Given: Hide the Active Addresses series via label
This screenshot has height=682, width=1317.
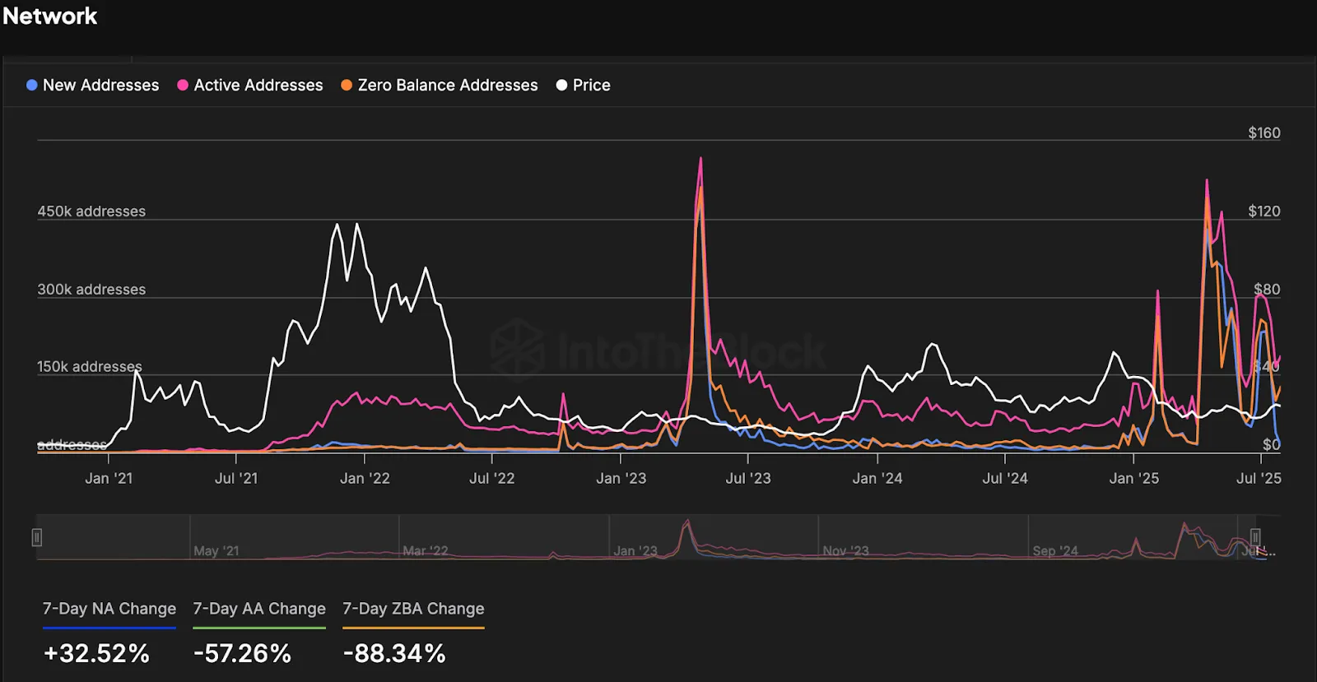Looking at the screenshot, I should point(258,86).
